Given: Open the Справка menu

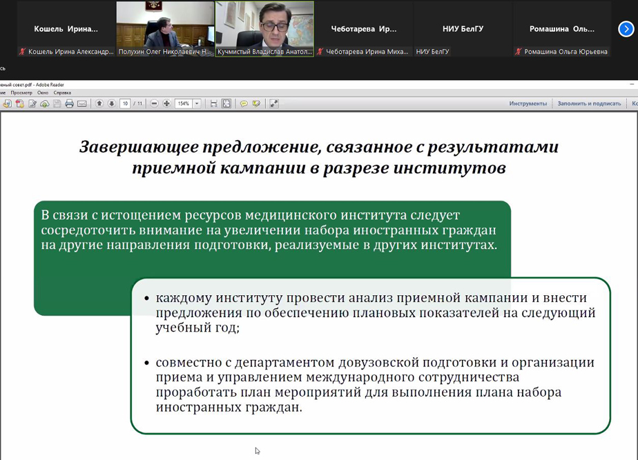Looking at the screenshot, I should click(x=62, y=92).
